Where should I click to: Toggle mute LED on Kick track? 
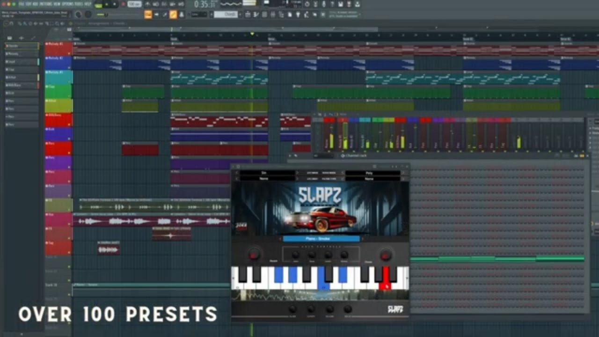coord(69,139)
